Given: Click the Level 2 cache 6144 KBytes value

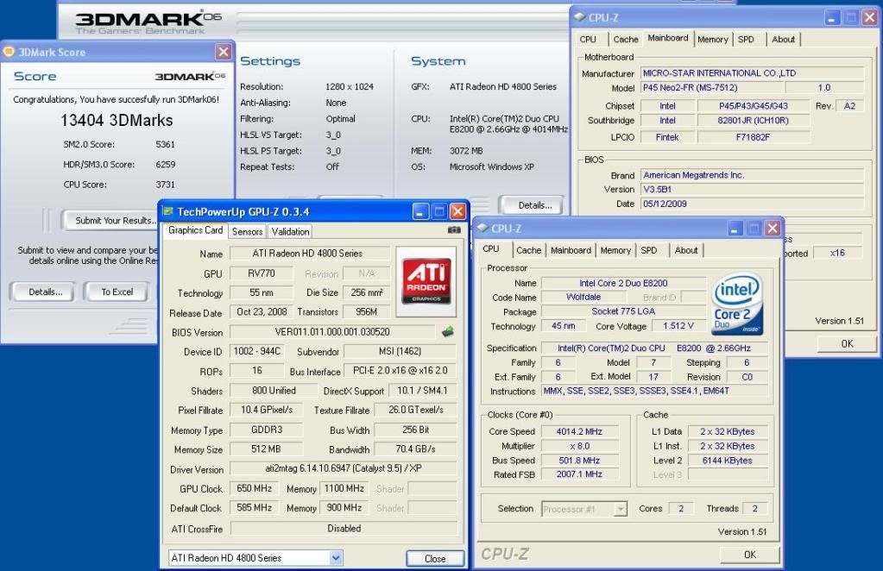Looking at the screenshot, I should (x=728, y=461).
